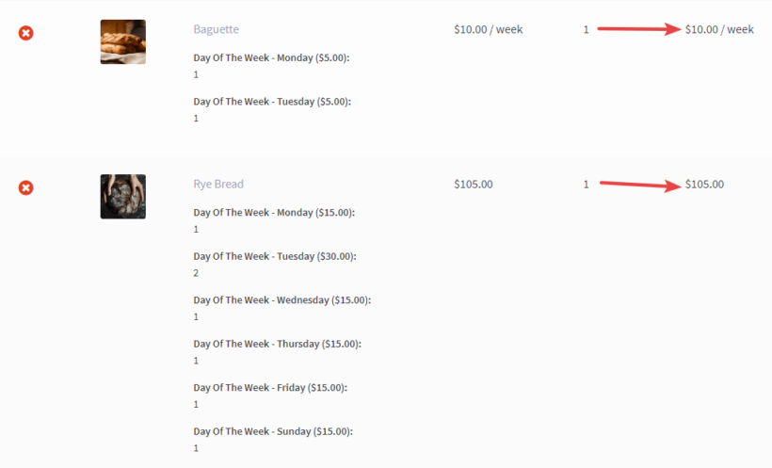Viewport: 772px width, 468px height.
Task: Click Rye Bread price $105.00
Action: click(x=474, y=185)
